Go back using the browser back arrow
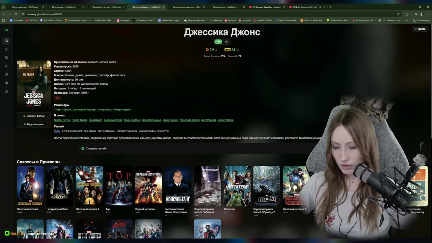Image resolution: width=432 pixels, height=243 pixels. pos(4,14)
